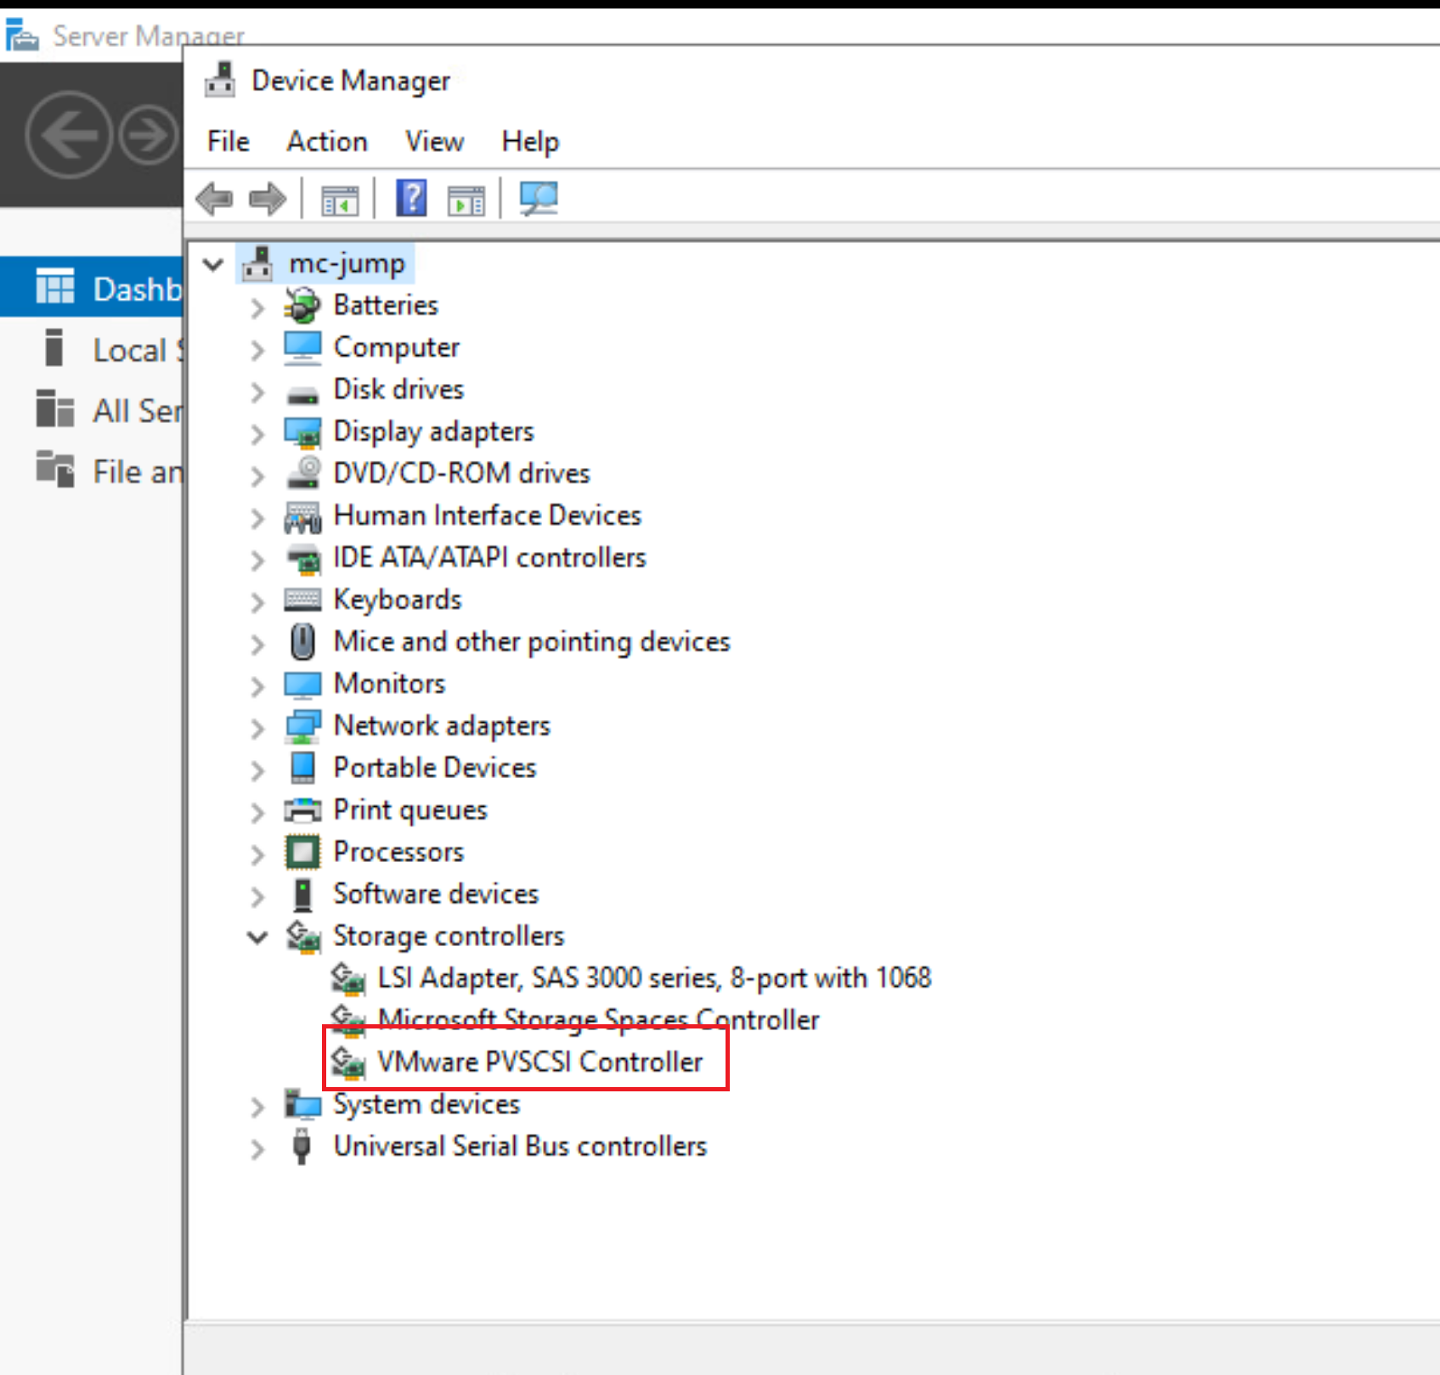Image resolution: width=1440 pixels, height=1375 pixels.
Task: Click the Software devices icon
Action: tap(302, 894)
